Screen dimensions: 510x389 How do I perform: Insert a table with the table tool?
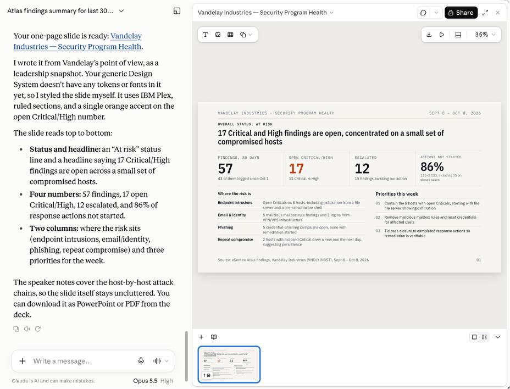[230, 35]
